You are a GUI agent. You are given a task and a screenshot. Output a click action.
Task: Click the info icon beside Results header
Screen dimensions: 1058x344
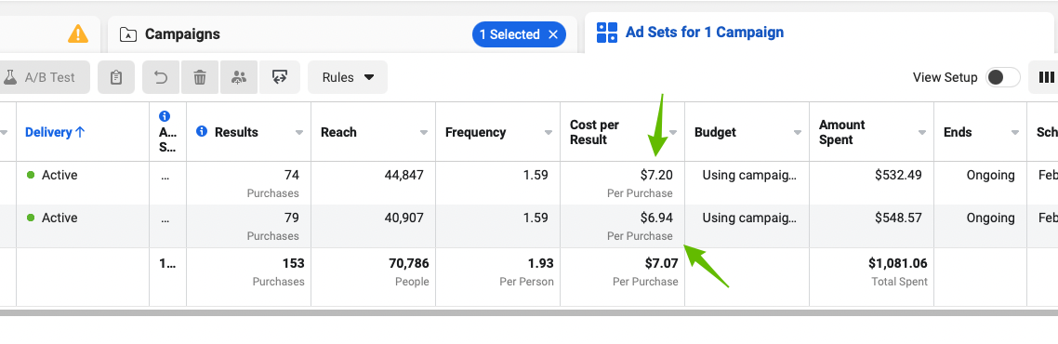(x=201, y=131)
